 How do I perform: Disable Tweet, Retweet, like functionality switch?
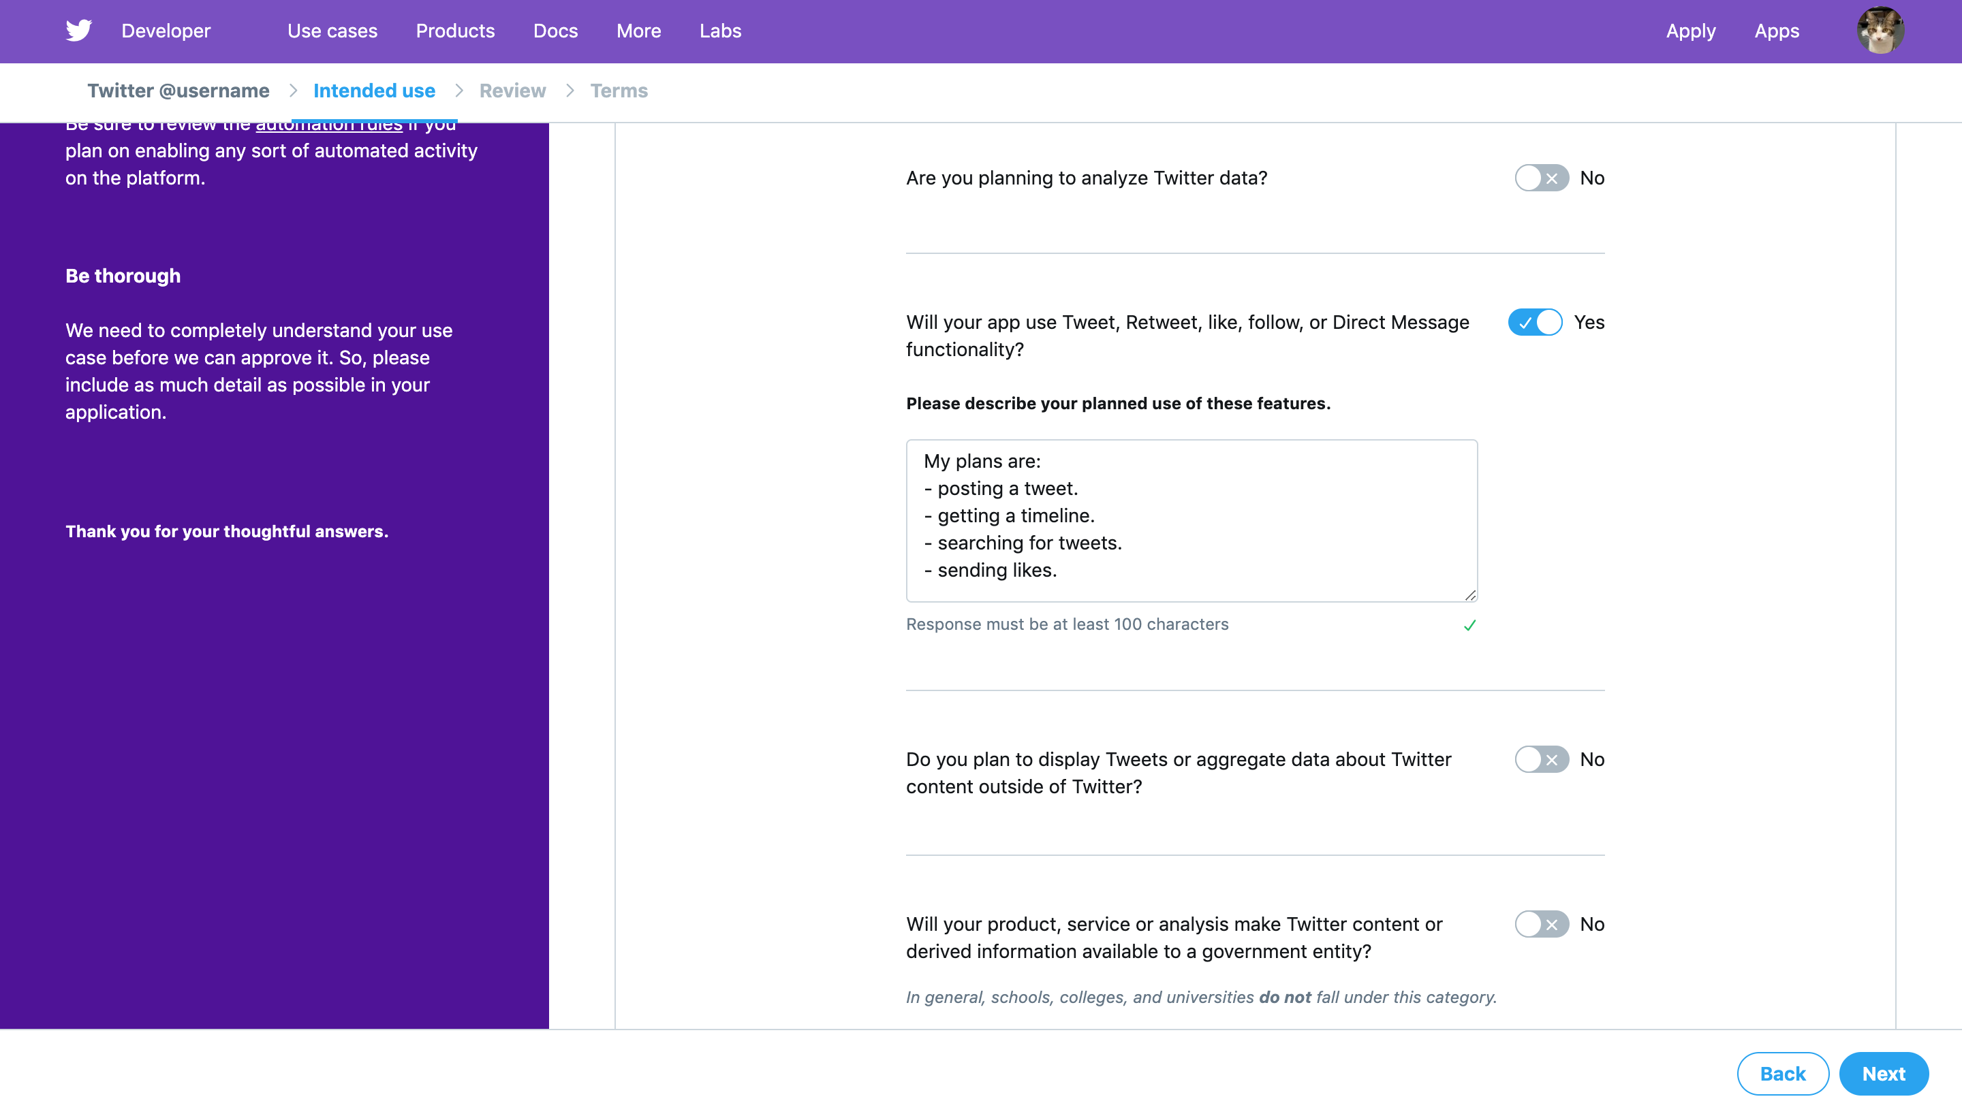click(x=1535, y=322)
